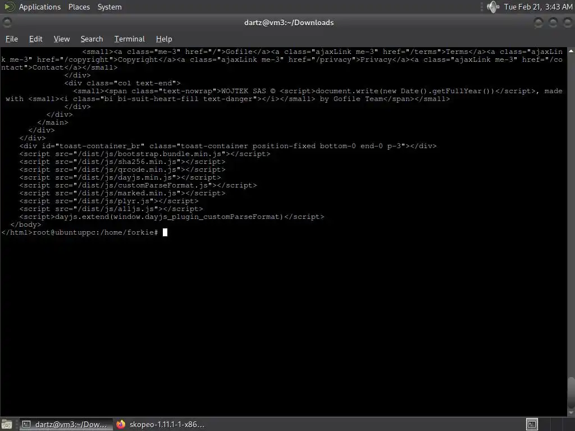This screenshot has height=431, width=575.
Task: Click the 'col text-end' div line
Action: (122, 83)
